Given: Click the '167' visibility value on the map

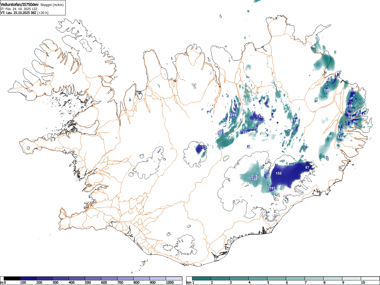Looking at the screenshot, I should click(327, 90).
